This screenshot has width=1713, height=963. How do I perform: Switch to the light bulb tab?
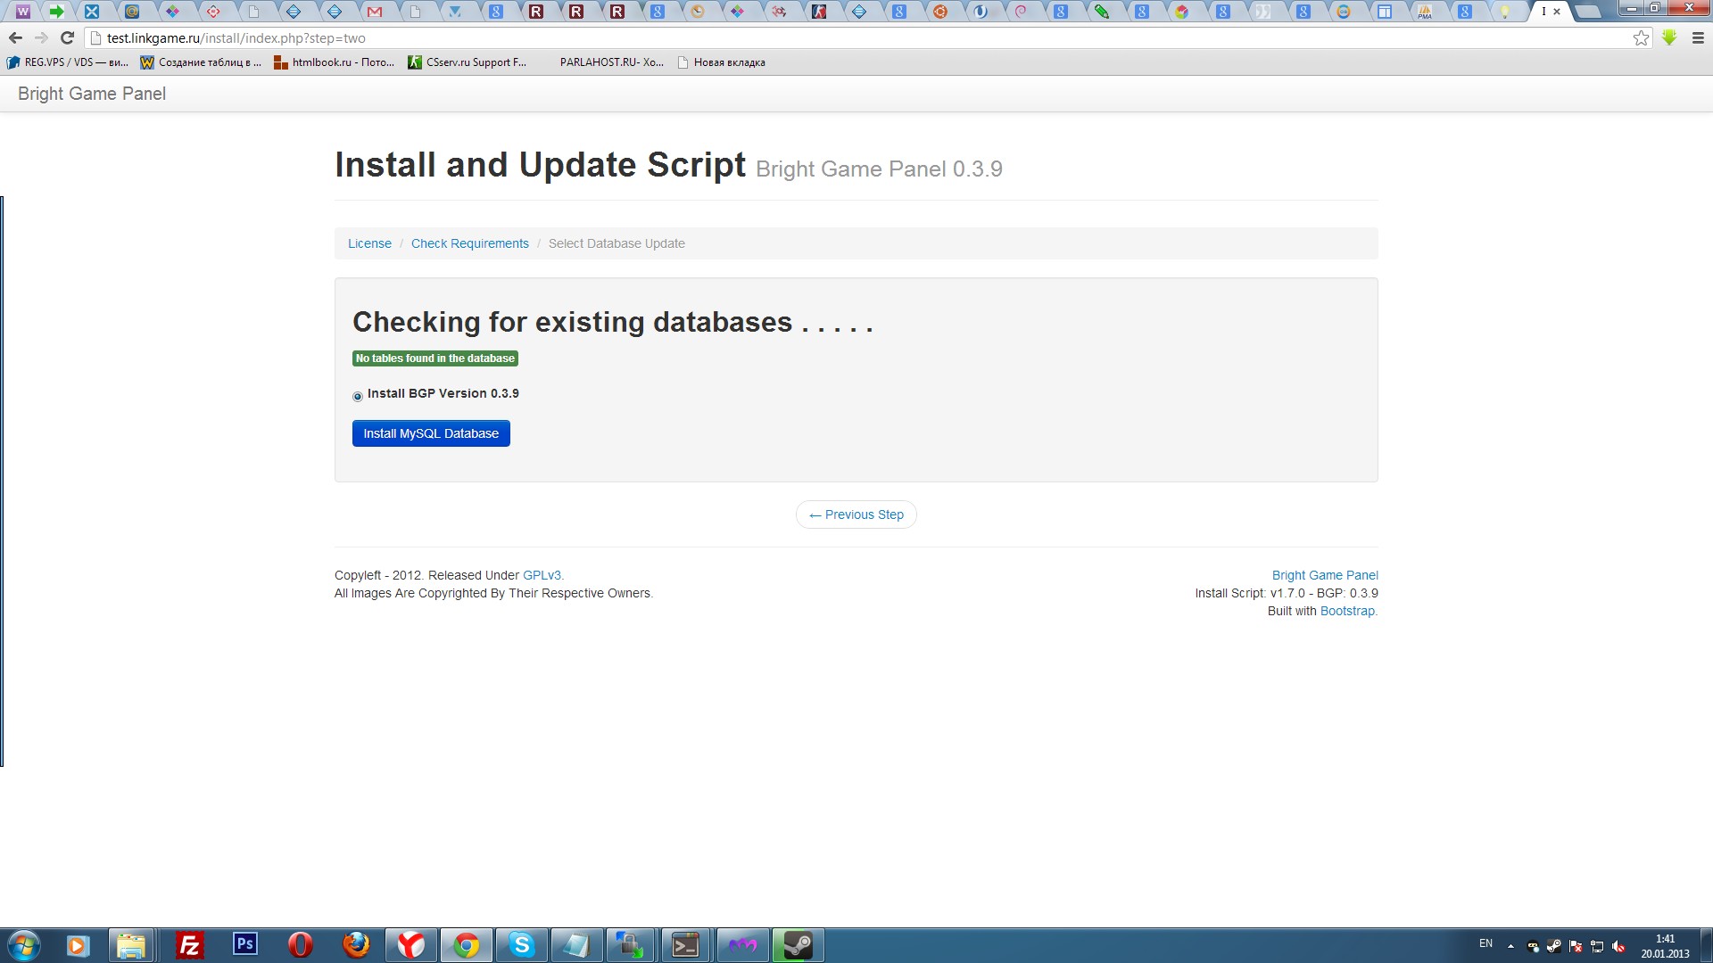click(x=1505, y=12)
